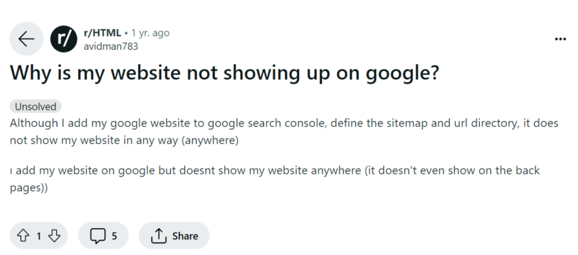Click the paragraph starting 'I add my website'
Screen dimensions: 578x255
pos(275,179)
